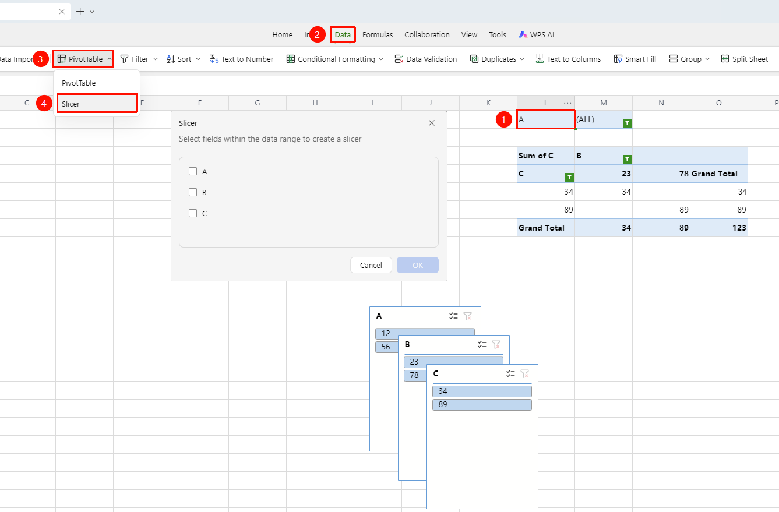Open WPS AI
The image size is (779, 512).
pyautogui.click(x=536, y=34)
